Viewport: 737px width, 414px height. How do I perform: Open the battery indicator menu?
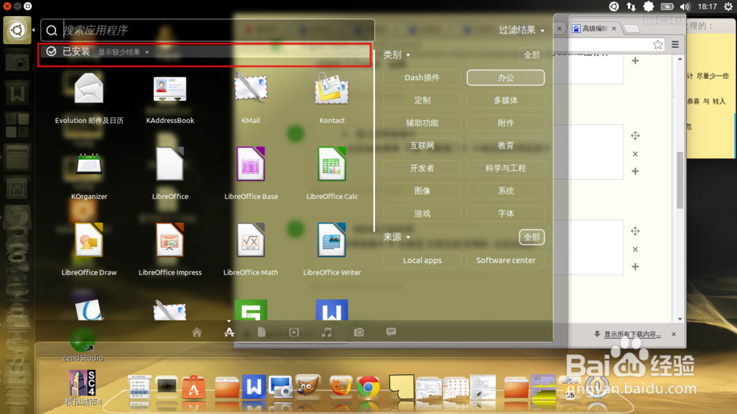(667, 7)
